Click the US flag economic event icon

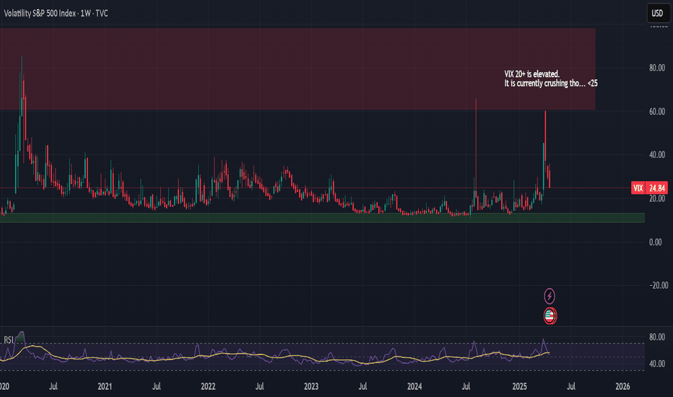pyautogui.click(x=550, y=316)
